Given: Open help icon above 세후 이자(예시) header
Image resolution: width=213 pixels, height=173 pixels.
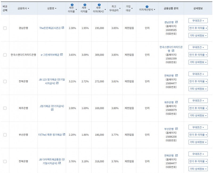Looking at the screenshot, I should tap(99, 5).
